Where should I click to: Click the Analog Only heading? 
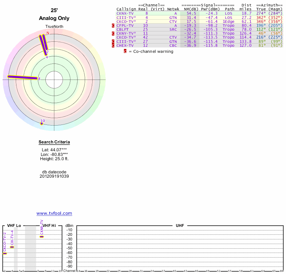click(x=54, y=18)
